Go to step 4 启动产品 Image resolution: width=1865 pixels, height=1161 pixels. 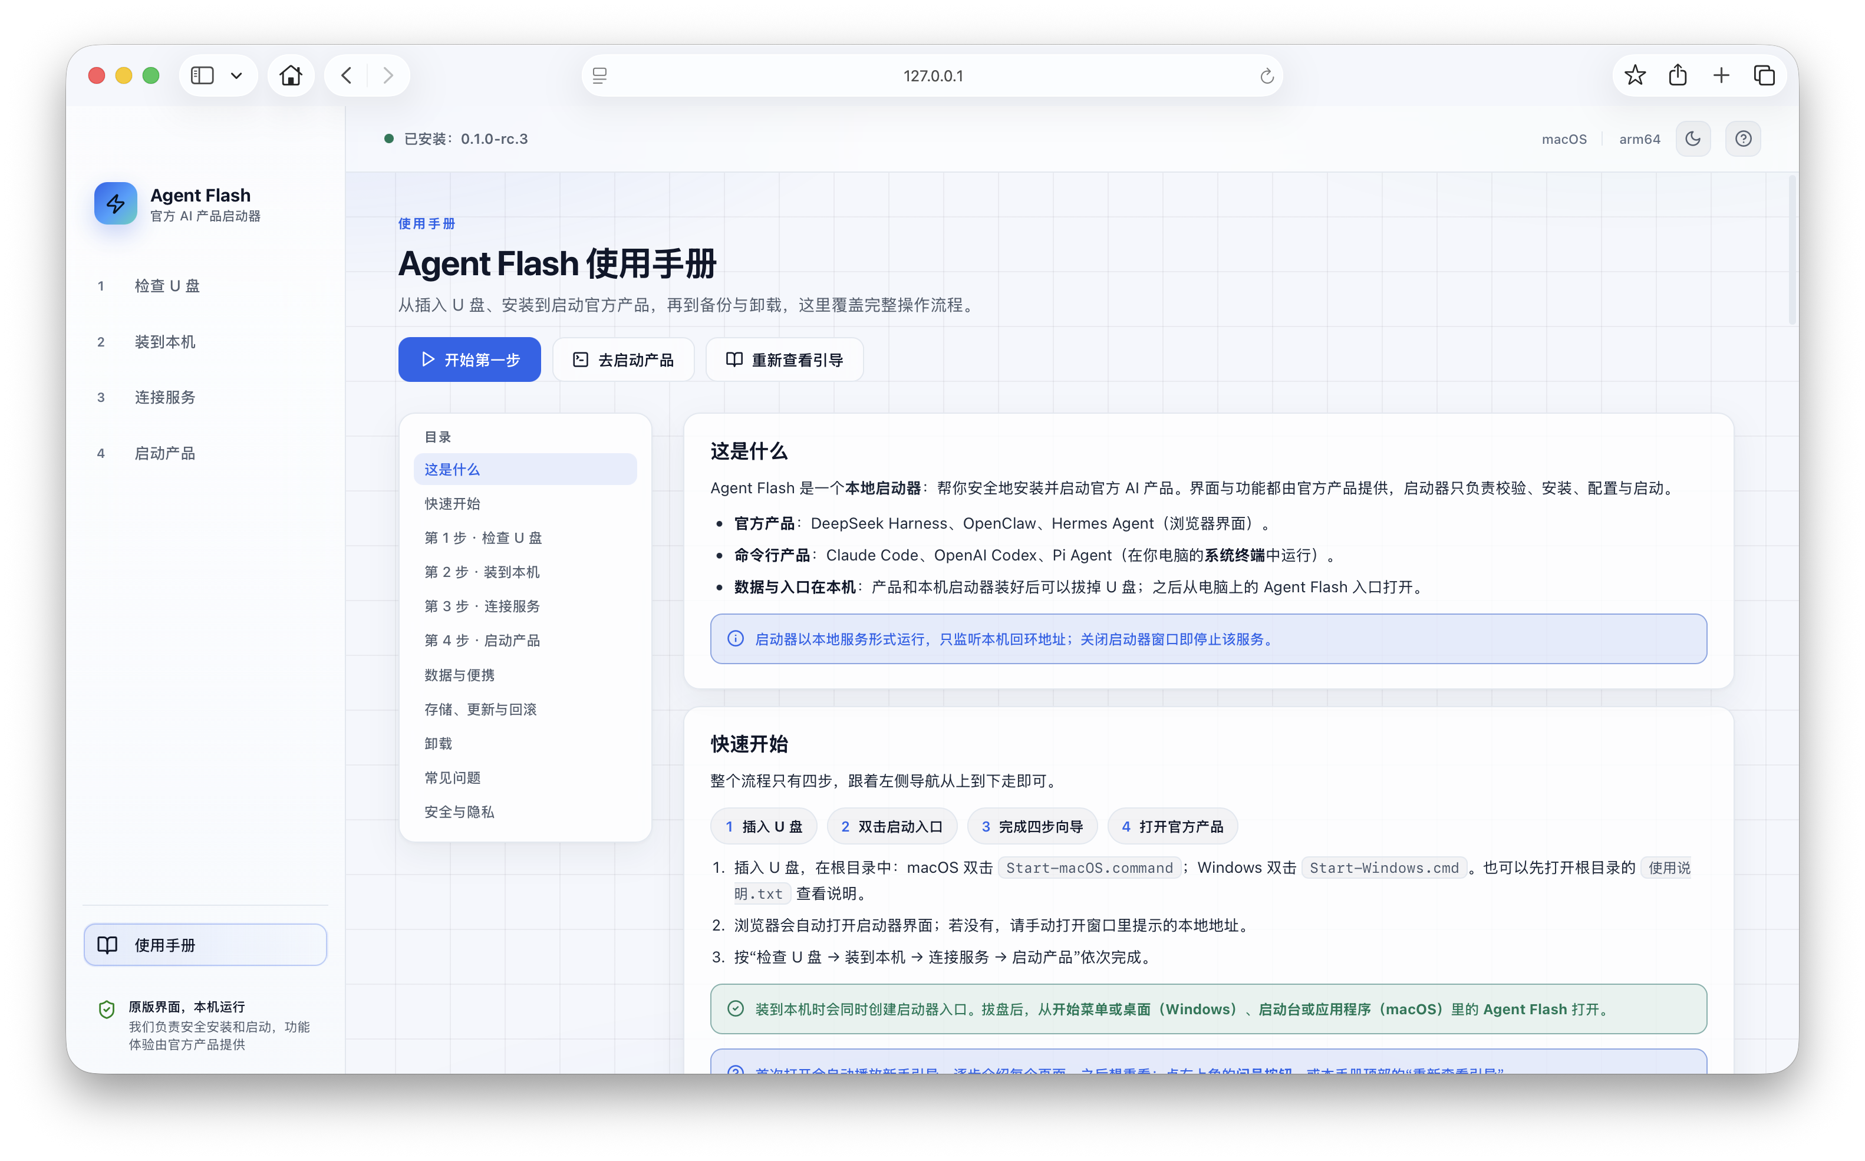pos(206,453)
